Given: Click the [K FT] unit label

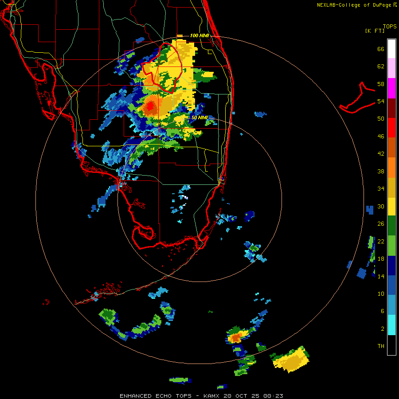Looking at the screenshot, I should (x=375, y=31).
